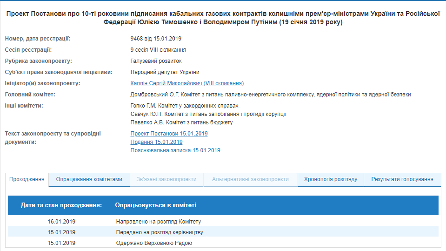Click 'Інші комітети:' label
The image size is (446, 251).
pos(24,106)
